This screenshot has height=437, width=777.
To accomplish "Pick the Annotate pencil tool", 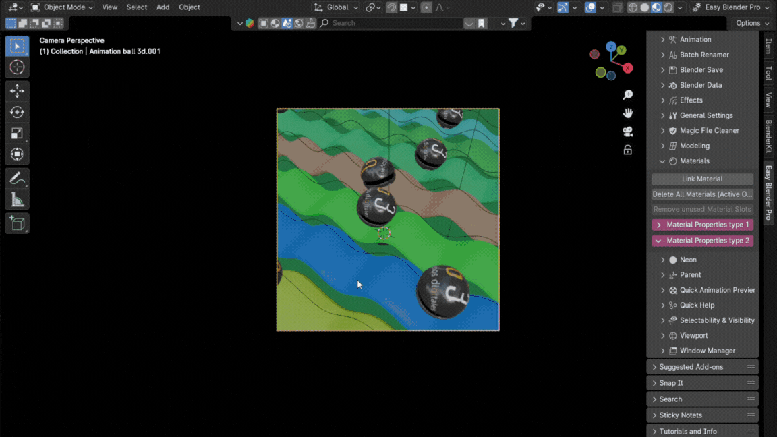I will 17,179.
